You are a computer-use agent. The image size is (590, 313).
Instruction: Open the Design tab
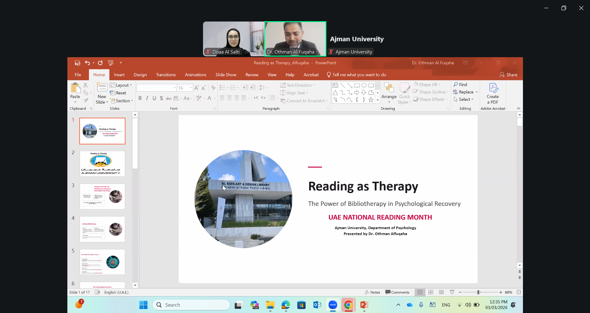click(x=140, y=75)
